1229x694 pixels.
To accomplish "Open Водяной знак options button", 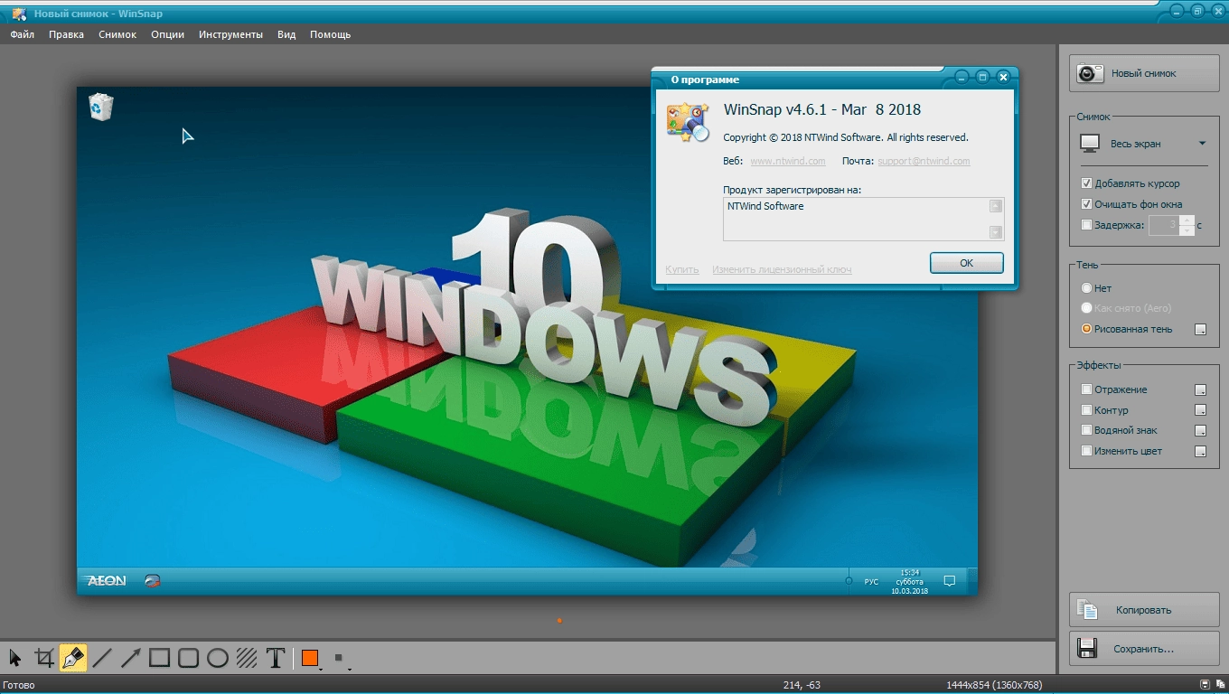I will point(1200,431).
